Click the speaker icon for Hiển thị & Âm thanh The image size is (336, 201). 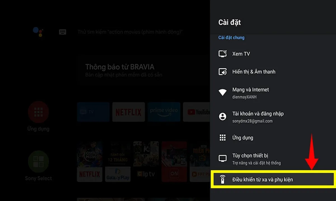tap(222, 71)
